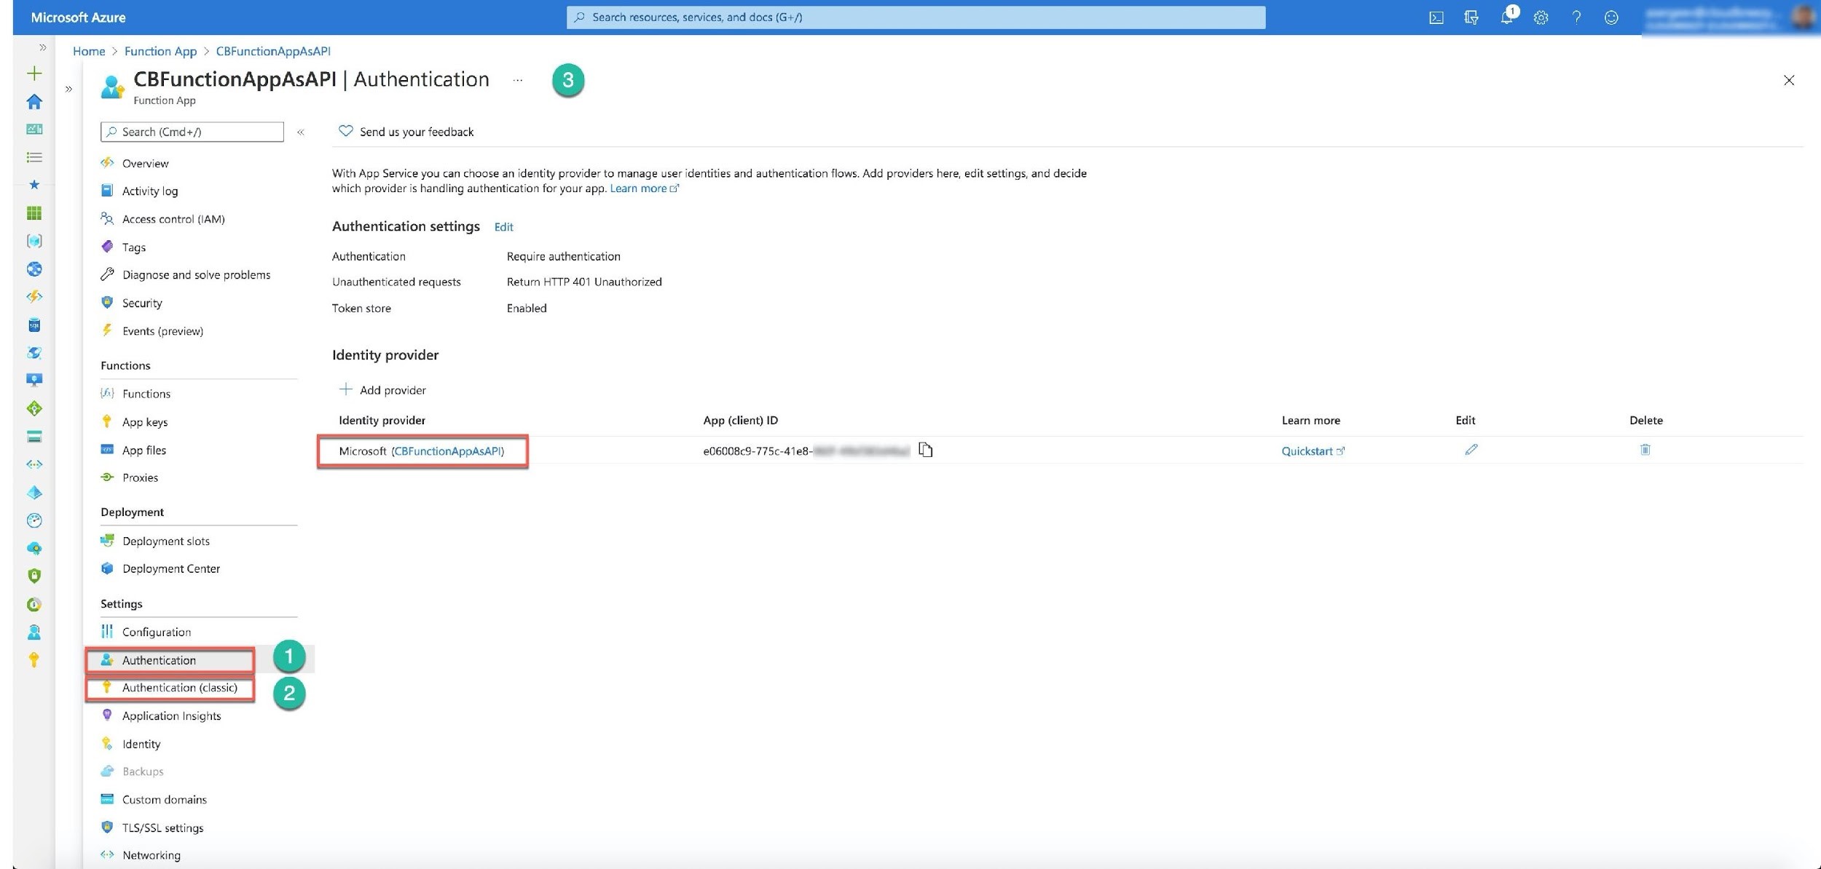Open Function App lightning icon in left rail

(x=34, y=297)
